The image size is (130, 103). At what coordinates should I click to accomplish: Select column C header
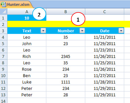pyautogui.click(x=105, y=12)
